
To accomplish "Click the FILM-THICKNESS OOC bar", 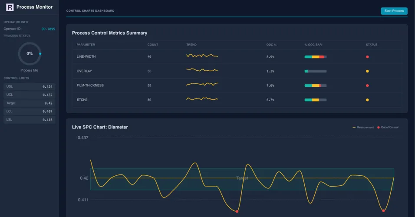I will coord(316,85).
